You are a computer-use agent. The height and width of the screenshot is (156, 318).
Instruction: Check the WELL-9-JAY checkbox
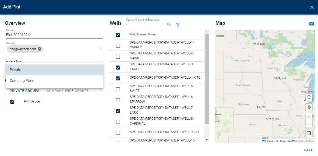[x=118, y=133]
